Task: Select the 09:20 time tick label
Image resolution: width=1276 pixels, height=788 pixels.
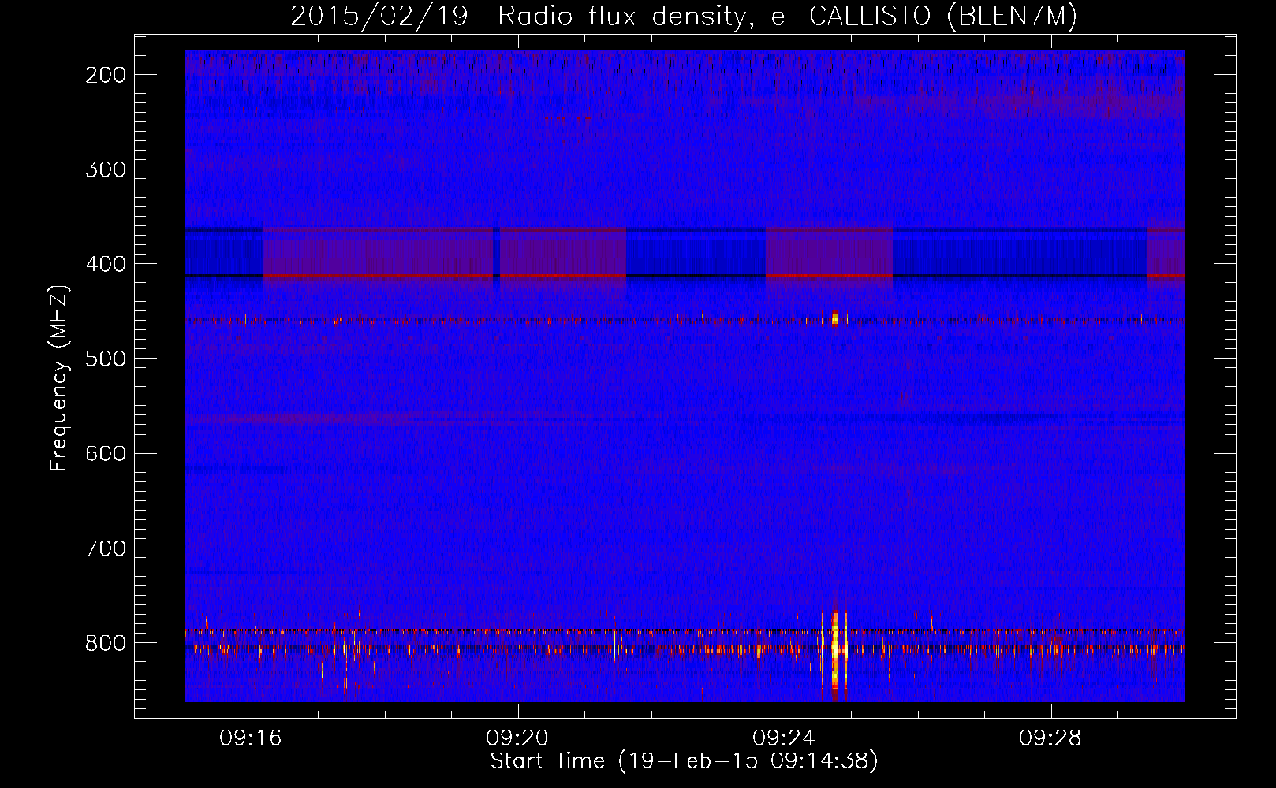Action: click(517, 738)
